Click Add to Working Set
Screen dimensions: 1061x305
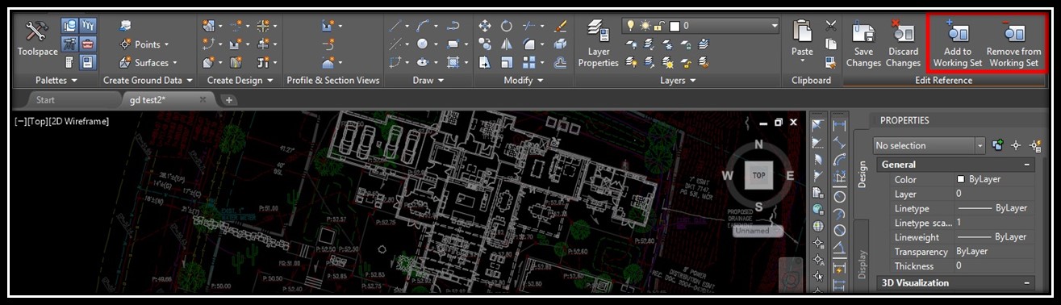point(958,44)
